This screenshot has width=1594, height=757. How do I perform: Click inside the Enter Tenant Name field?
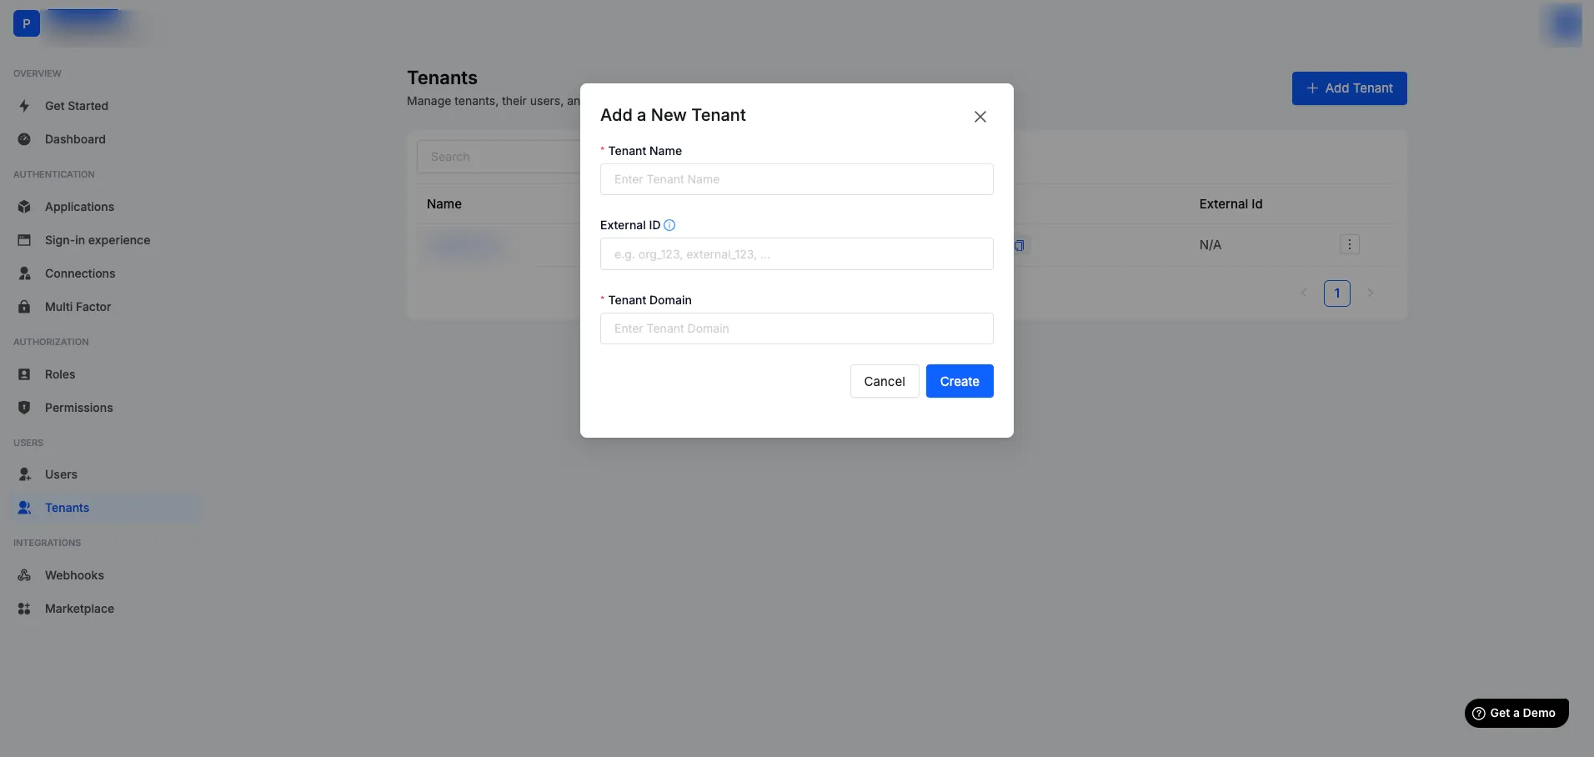pos(797,179)
